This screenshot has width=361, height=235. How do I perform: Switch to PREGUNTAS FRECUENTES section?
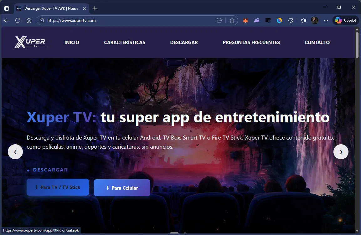[x=251, y=42]
